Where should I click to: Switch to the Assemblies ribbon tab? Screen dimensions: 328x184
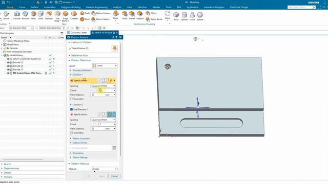(50, 7)
